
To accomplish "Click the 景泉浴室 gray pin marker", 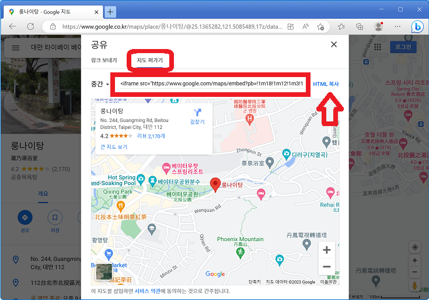I will (270, 163).
